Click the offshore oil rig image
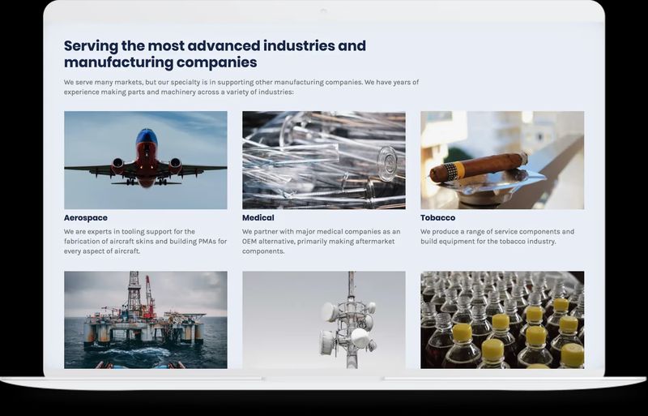The height and width of the screenshot is (416, 648). click(x=146, y=320)
